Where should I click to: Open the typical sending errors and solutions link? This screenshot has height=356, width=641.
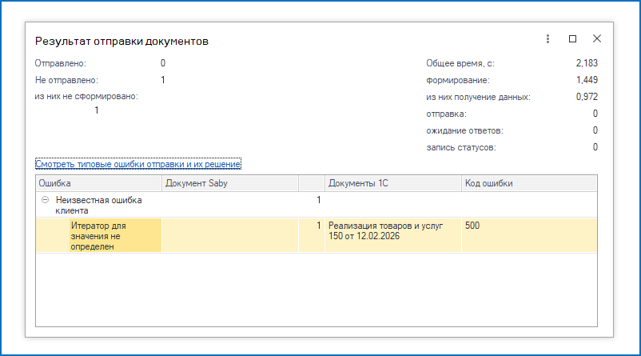[x=138, y=164]
